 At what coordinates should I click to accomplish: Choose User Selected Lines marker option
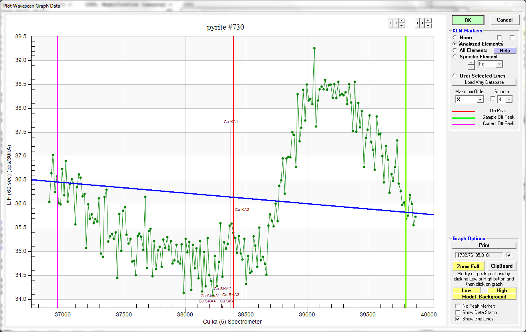pyautogui.click(x=455, y=76)
